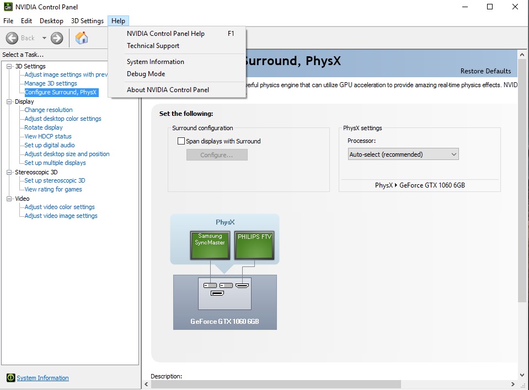Open the Edit menu
The height and width of the screenshot is (390, 529).
(x=26, y=21)
